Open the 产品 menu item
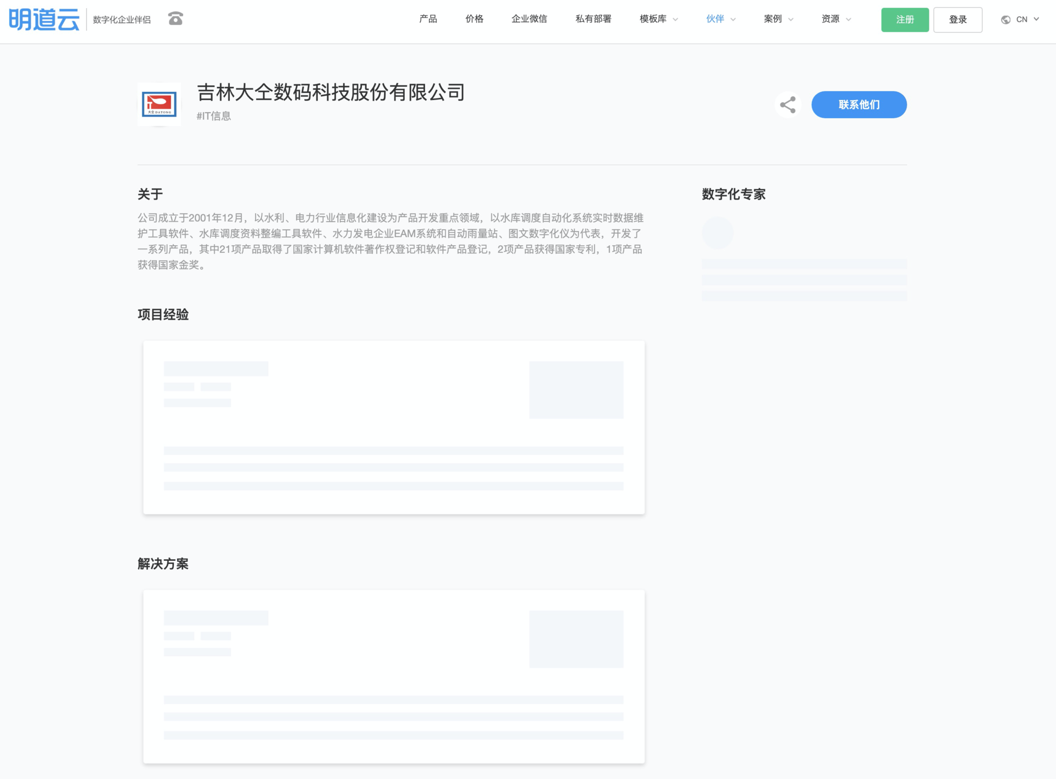The width and height of the screenshot is (1056, 779). click(428, 19)
